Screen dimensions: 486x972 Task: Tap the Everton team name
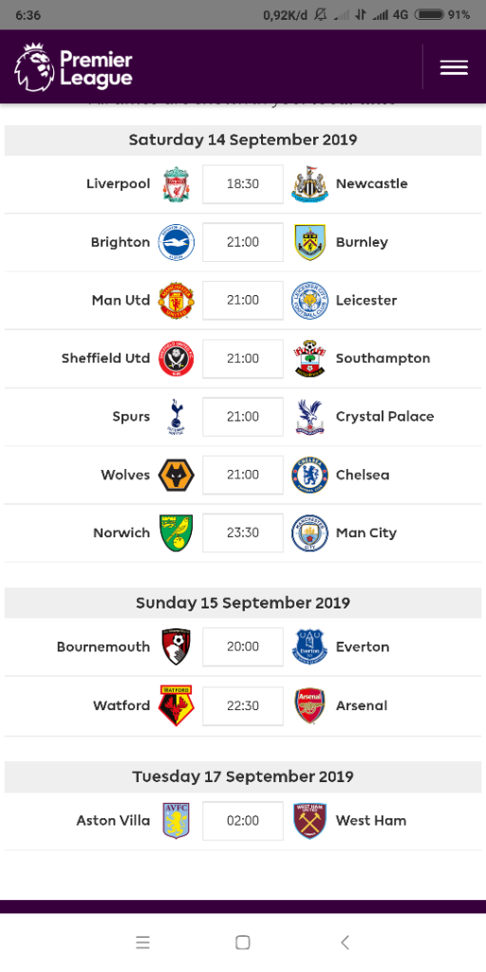pyautogui.click(x=363, y=647)
